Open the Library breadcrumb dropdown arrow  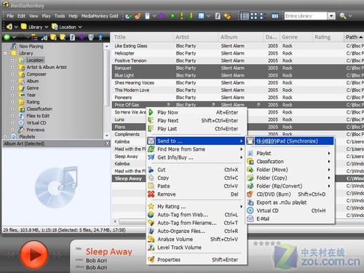[x=46, y=27]
